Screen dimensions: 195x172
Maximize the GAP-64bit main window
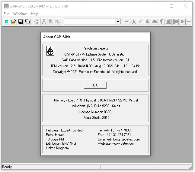click(171, 6)
